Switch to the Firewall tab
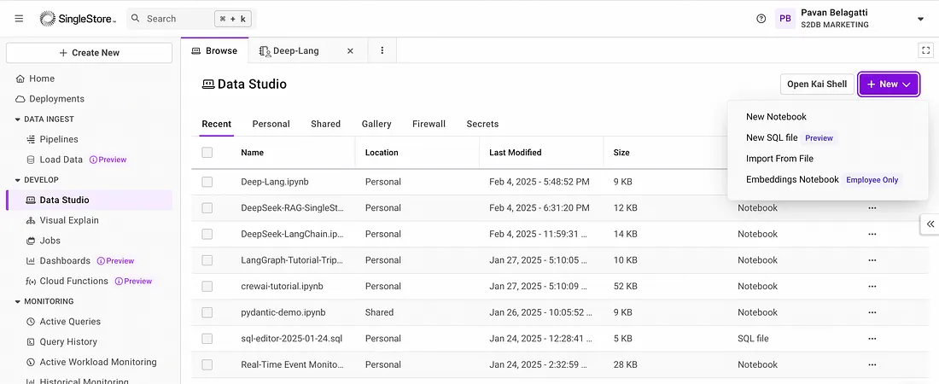The width and height of the screenshot is (939, 384). click(x=429, y=124)
